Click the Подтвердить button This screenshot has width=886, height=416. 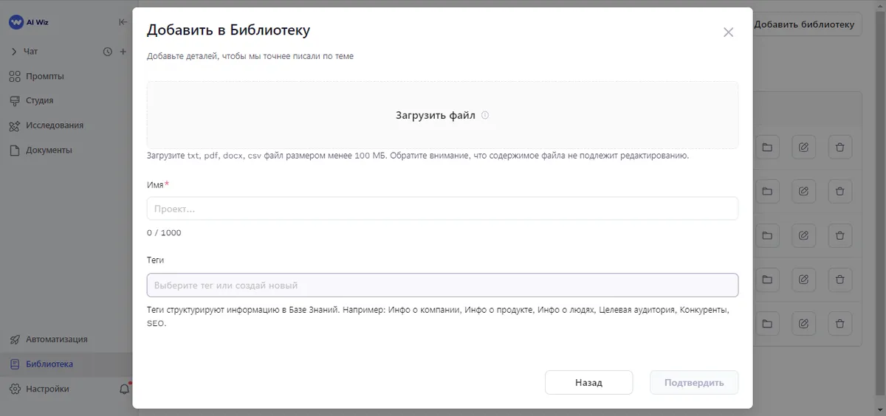click(x=693, y=383)
